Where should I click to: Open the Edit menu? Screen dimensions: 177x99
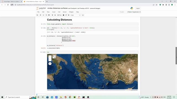coord(43,12)
